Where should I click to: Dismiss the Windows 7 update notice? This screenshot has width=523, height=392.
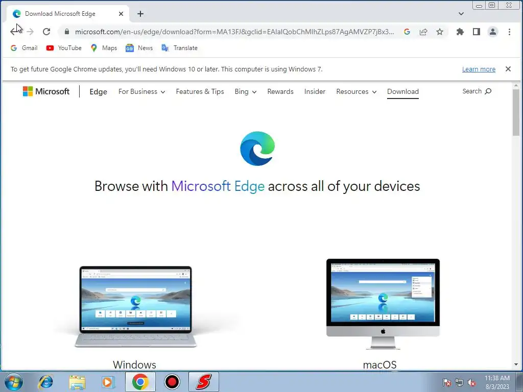click(x=508, y=69)
